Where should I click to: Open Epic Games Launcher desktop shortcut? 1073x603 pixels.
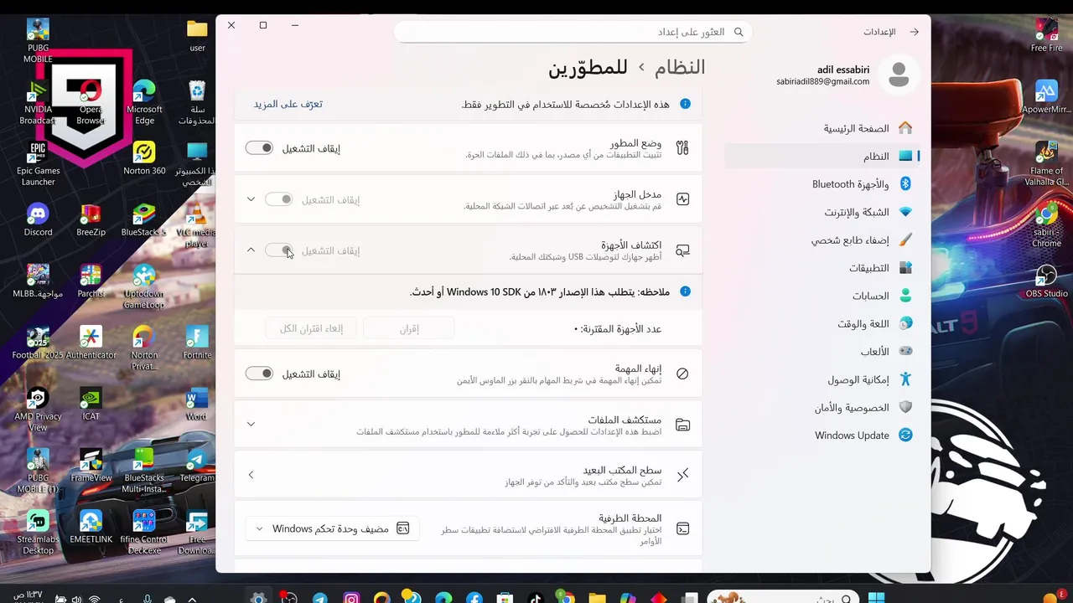[x=38, y=163]
